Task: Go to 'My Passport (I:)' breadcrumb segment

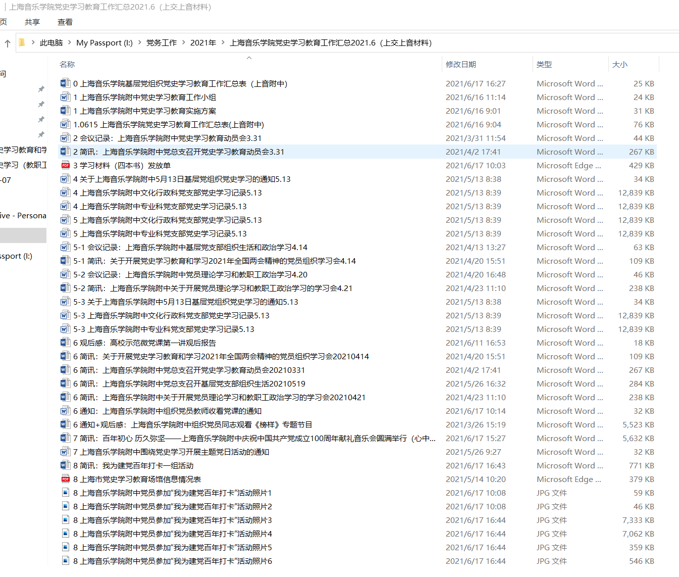Action: tap(105, 43)
